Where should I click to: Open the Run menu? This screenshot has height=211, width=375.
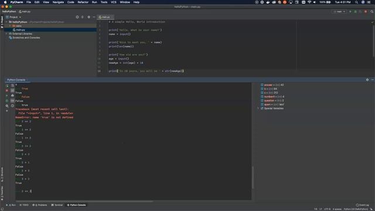pyautogui.click(x=94, y=2)
